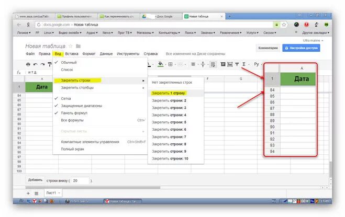Toggle Панель формул option
The height and width of the screenshot is (217, 345).
[x=100, y=113]
